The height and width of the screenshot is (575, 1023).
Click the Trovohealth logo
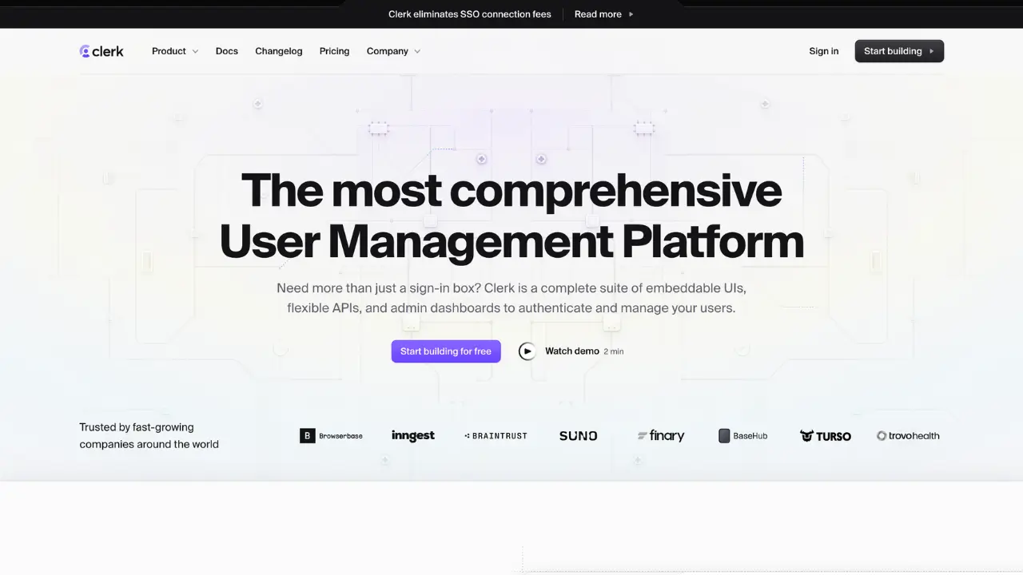pyautogui.click(x=908, y=436)
